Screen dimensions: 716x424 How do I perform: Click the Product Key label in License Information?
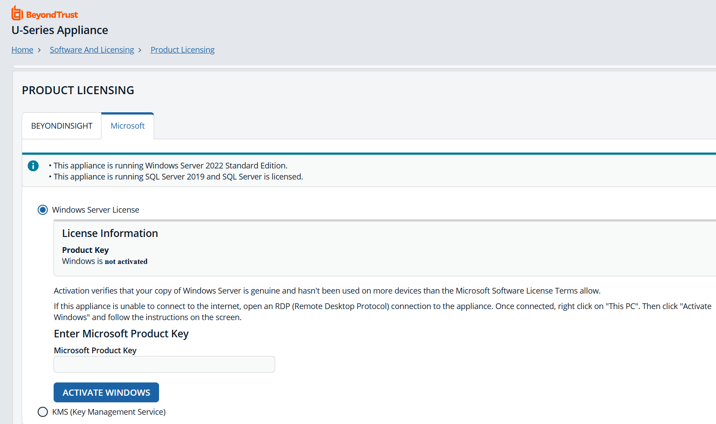click(x=86, y=250)
